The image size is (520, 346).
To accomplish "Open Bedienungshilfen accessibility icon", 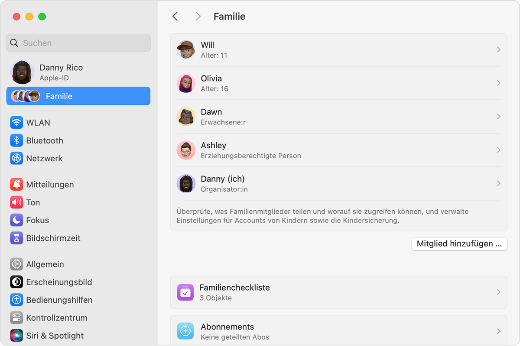I will (16, 300).
